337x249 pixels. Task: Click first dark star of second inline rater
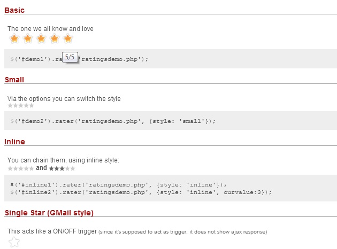point(51,168)
